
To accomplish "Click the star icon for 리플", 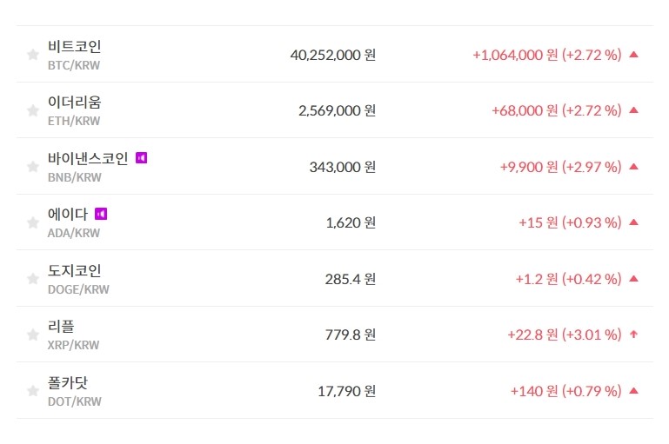I will [33, 335].
